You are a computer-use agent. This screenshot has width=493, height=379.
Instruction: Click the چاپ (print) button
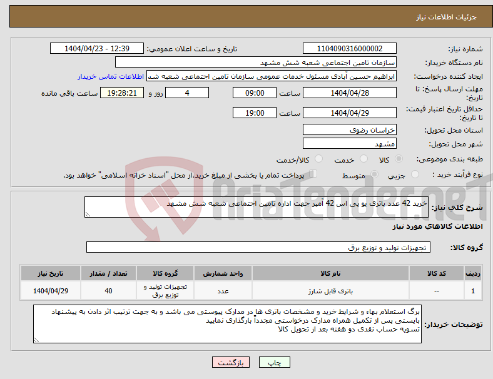275,362
